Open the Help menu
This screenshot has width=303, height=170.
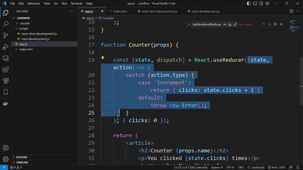coord(89,3)
